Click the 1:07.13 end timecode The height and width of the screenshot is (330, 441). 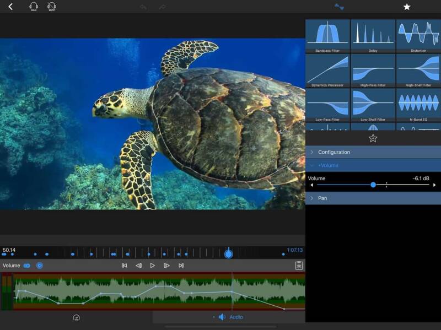coord(295,250)
